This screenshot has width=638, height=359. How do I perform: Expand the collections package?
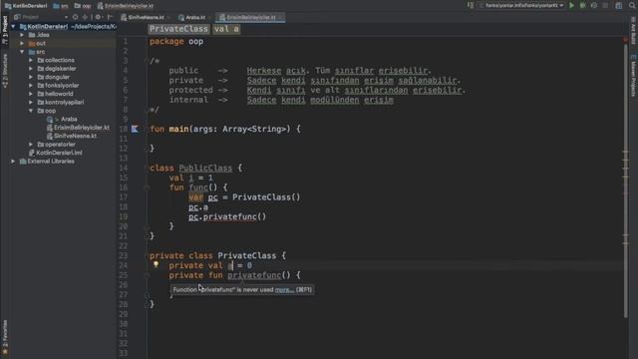click(31, 60)
